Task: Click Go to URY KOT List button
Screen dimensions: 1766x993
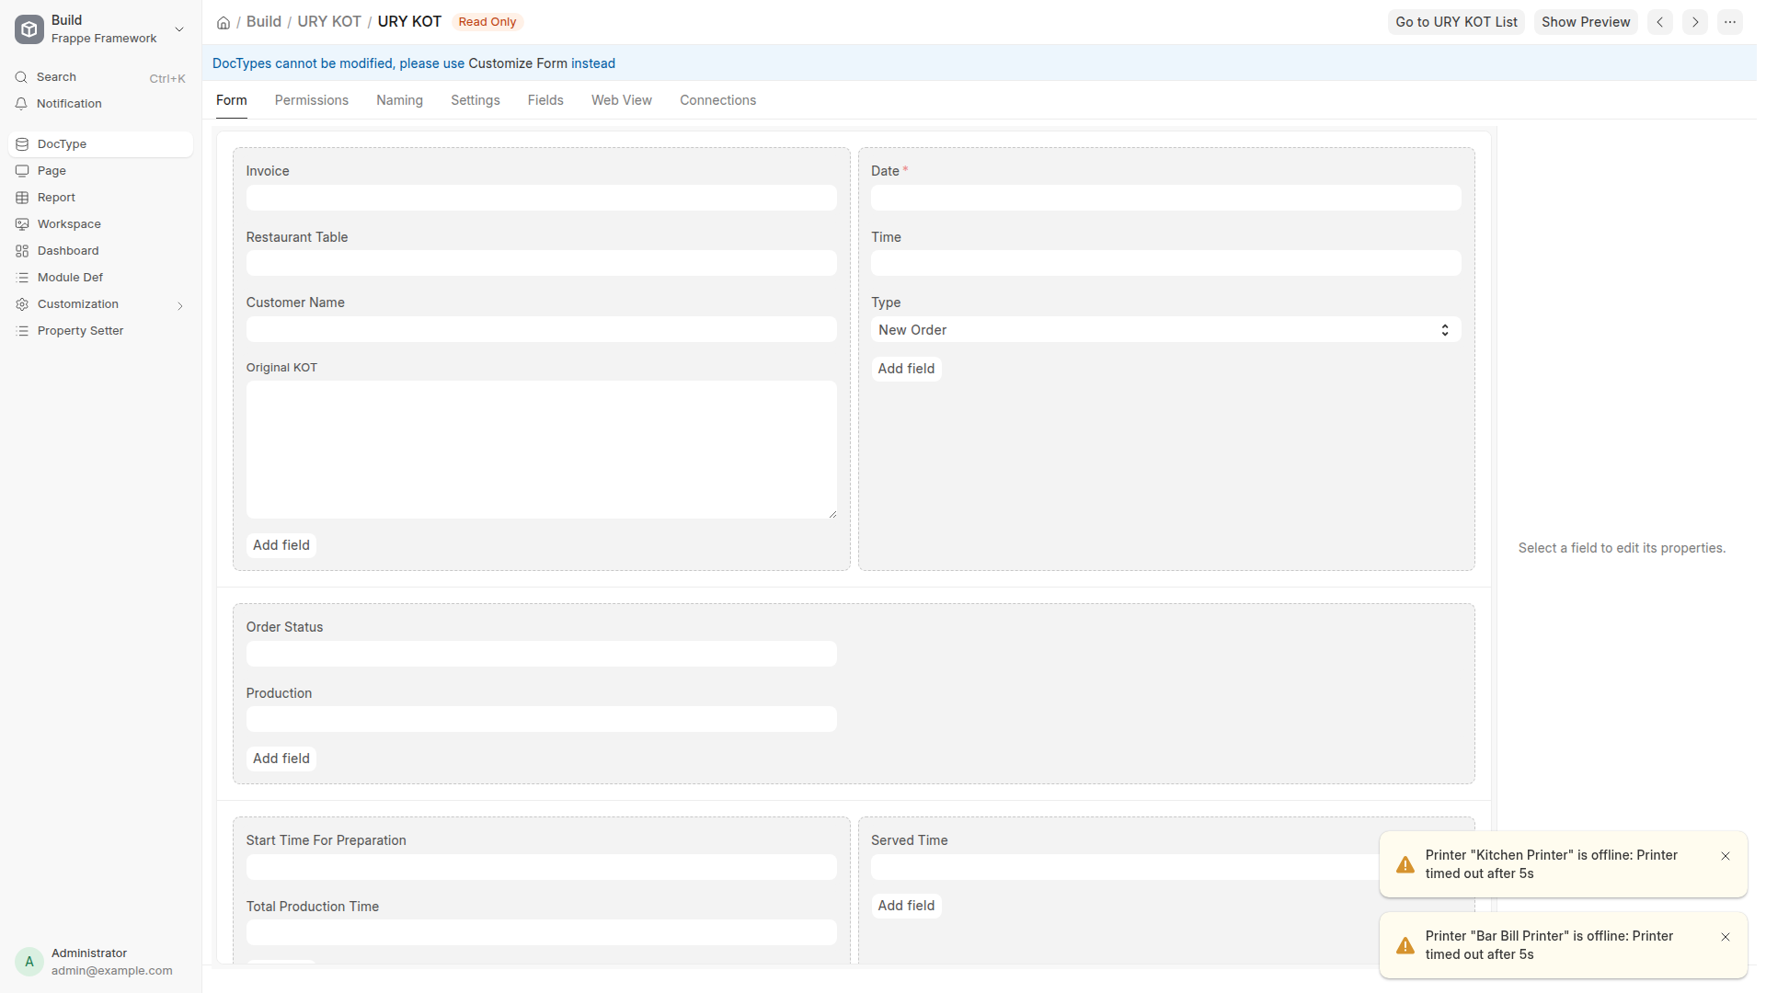Action: pos(1456,22)
